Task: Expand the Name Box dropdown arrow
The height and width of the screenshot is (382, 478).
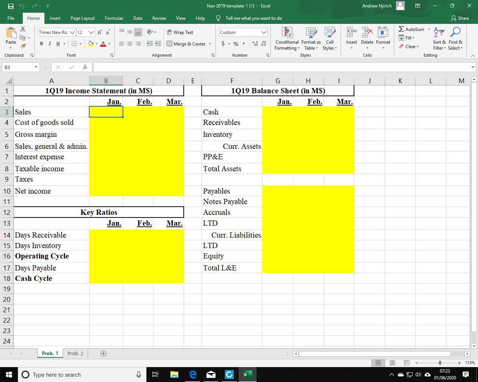Action: tap(36, 67)
